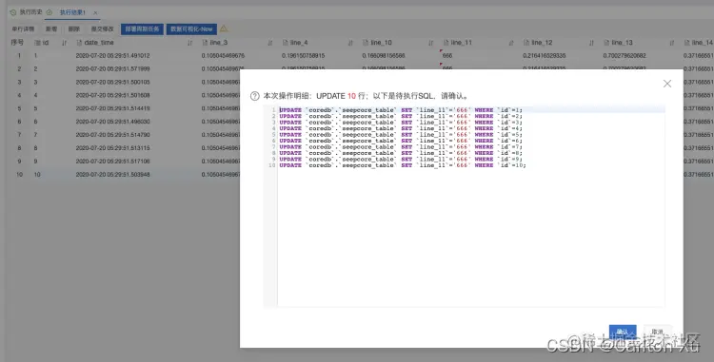This screenshot has width=714, height=362.
Task: Click the edited 666 cell in row 1
Action: [447, 56]
